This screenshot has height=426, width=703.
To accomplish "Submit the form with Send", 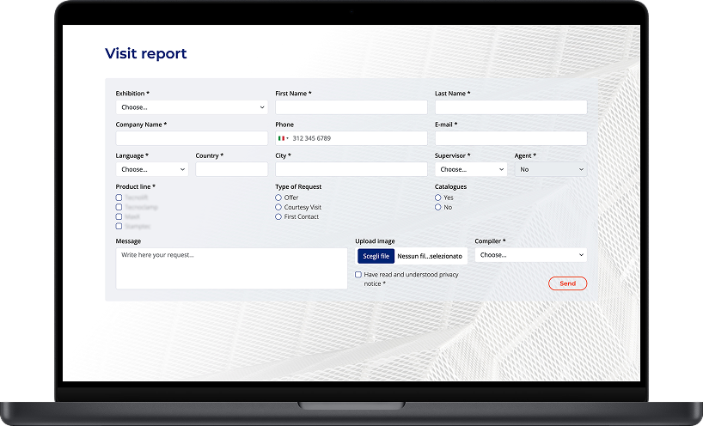I will click(x=567, y=283).
